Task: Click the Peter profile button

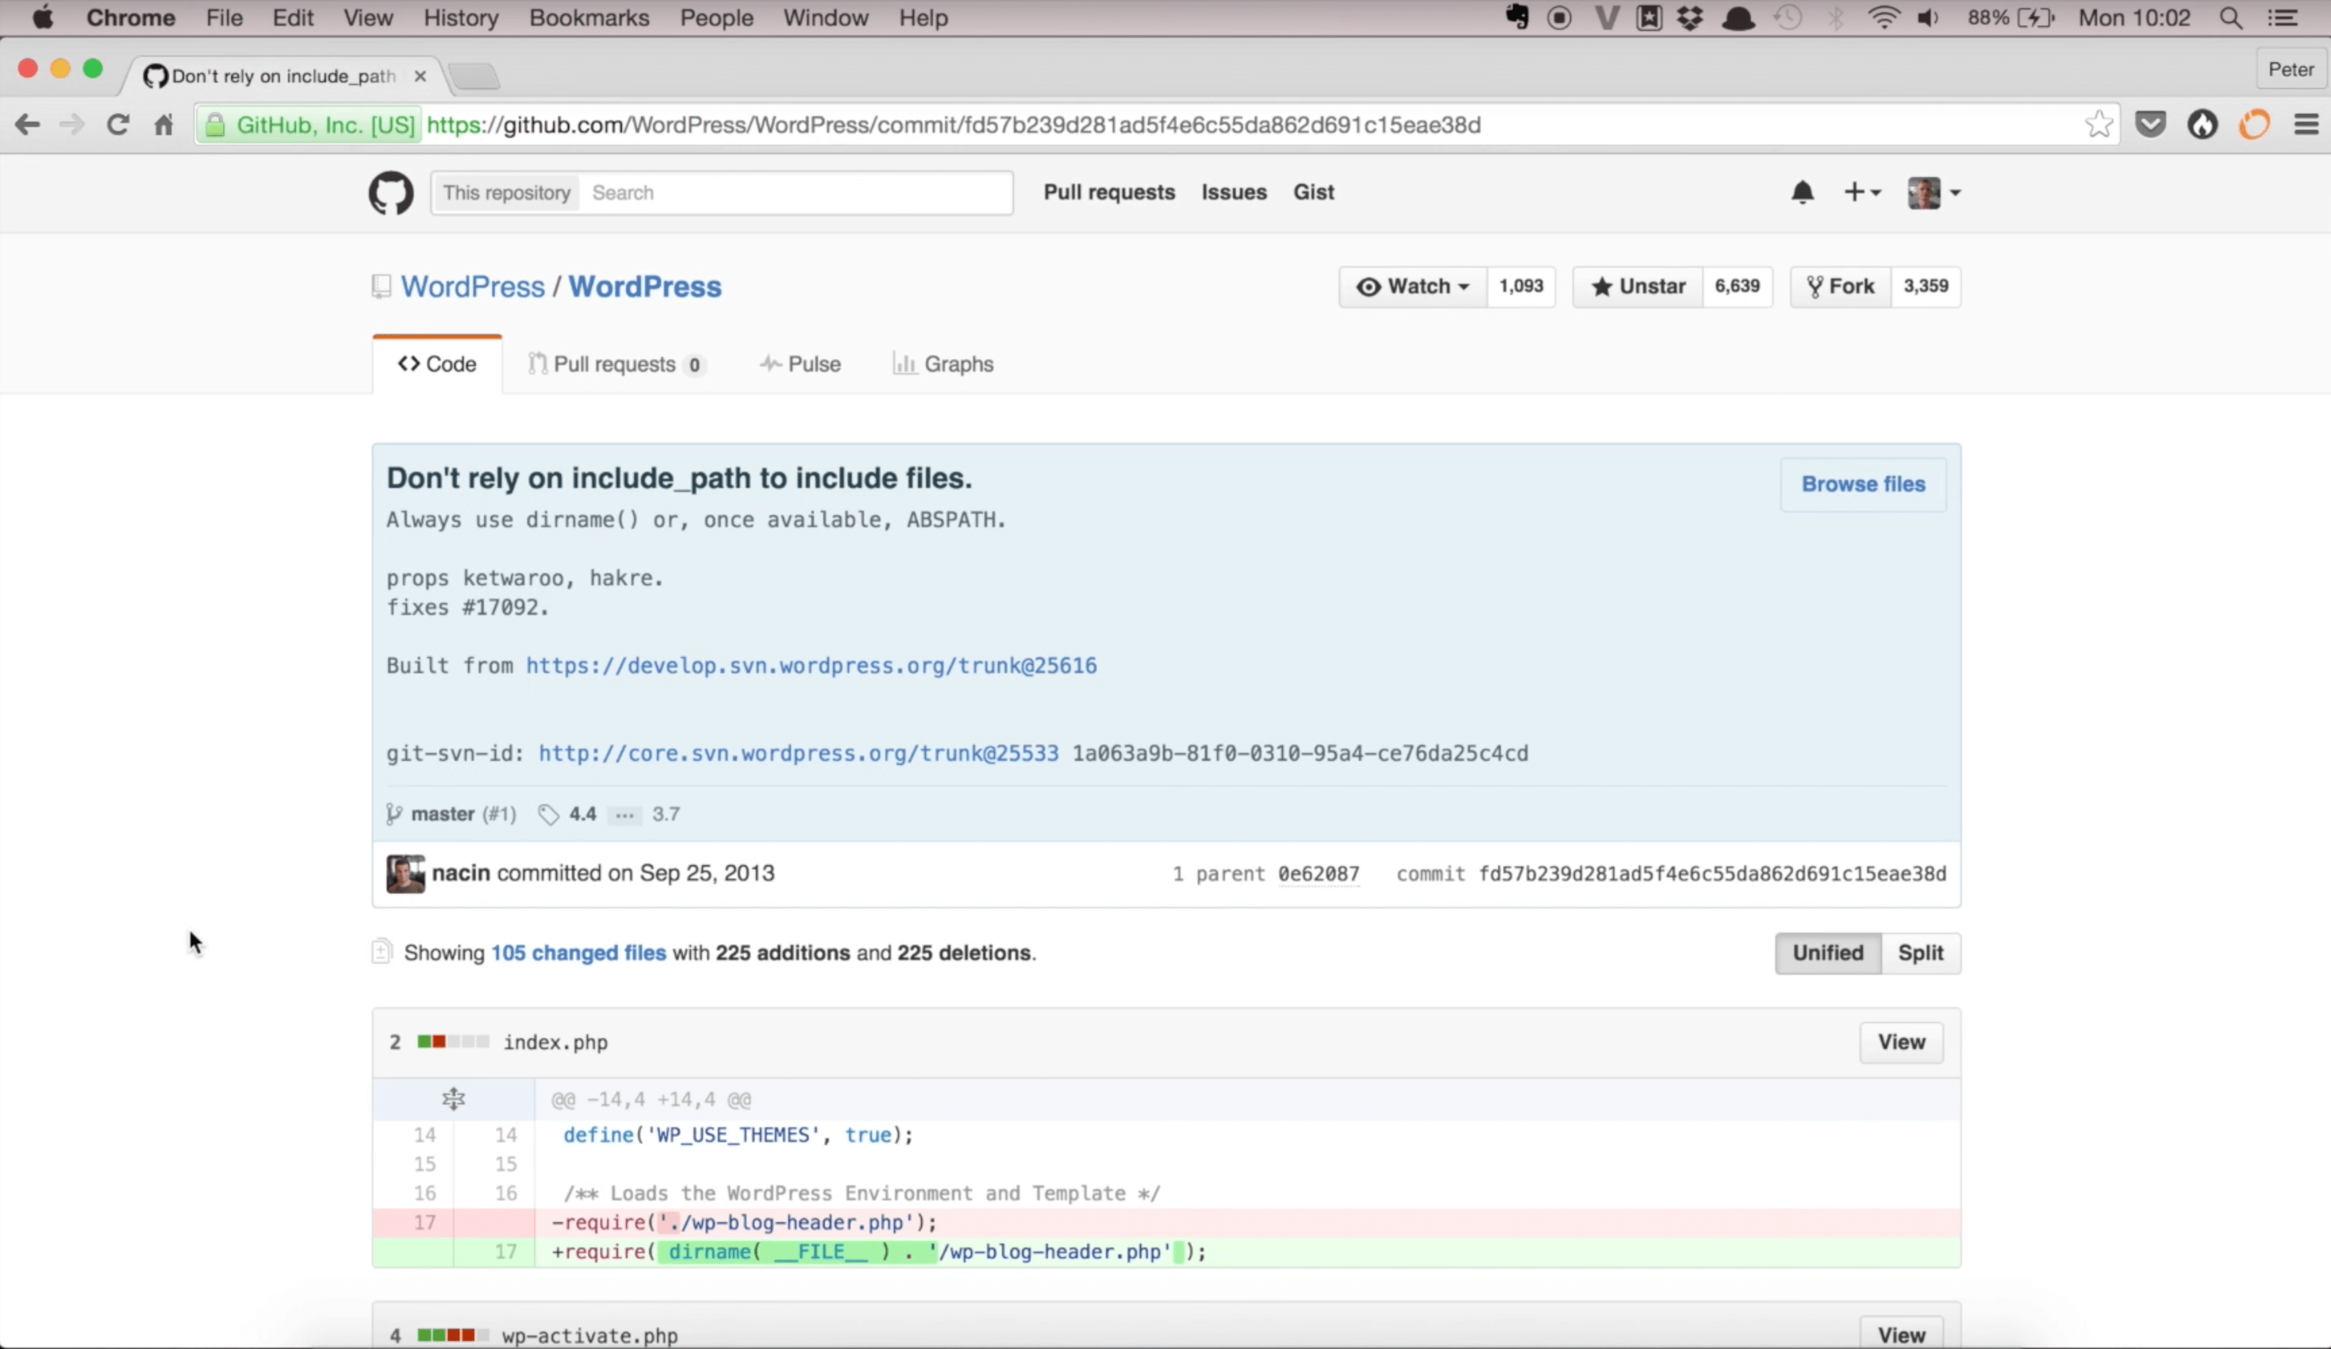Action: coord(2291,70)
